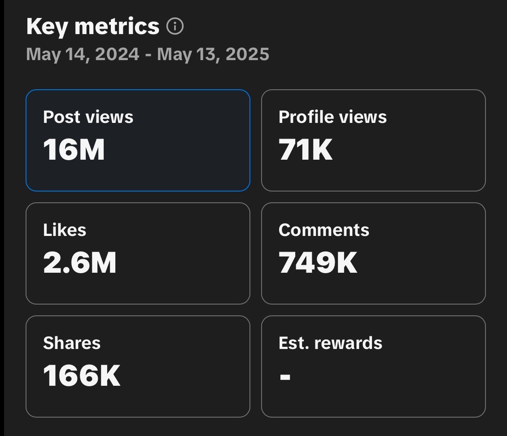Screen dimensions: 507x436
Task: Open the Profile views metric card
Action: pyautogui.click(x=373, y=140)
